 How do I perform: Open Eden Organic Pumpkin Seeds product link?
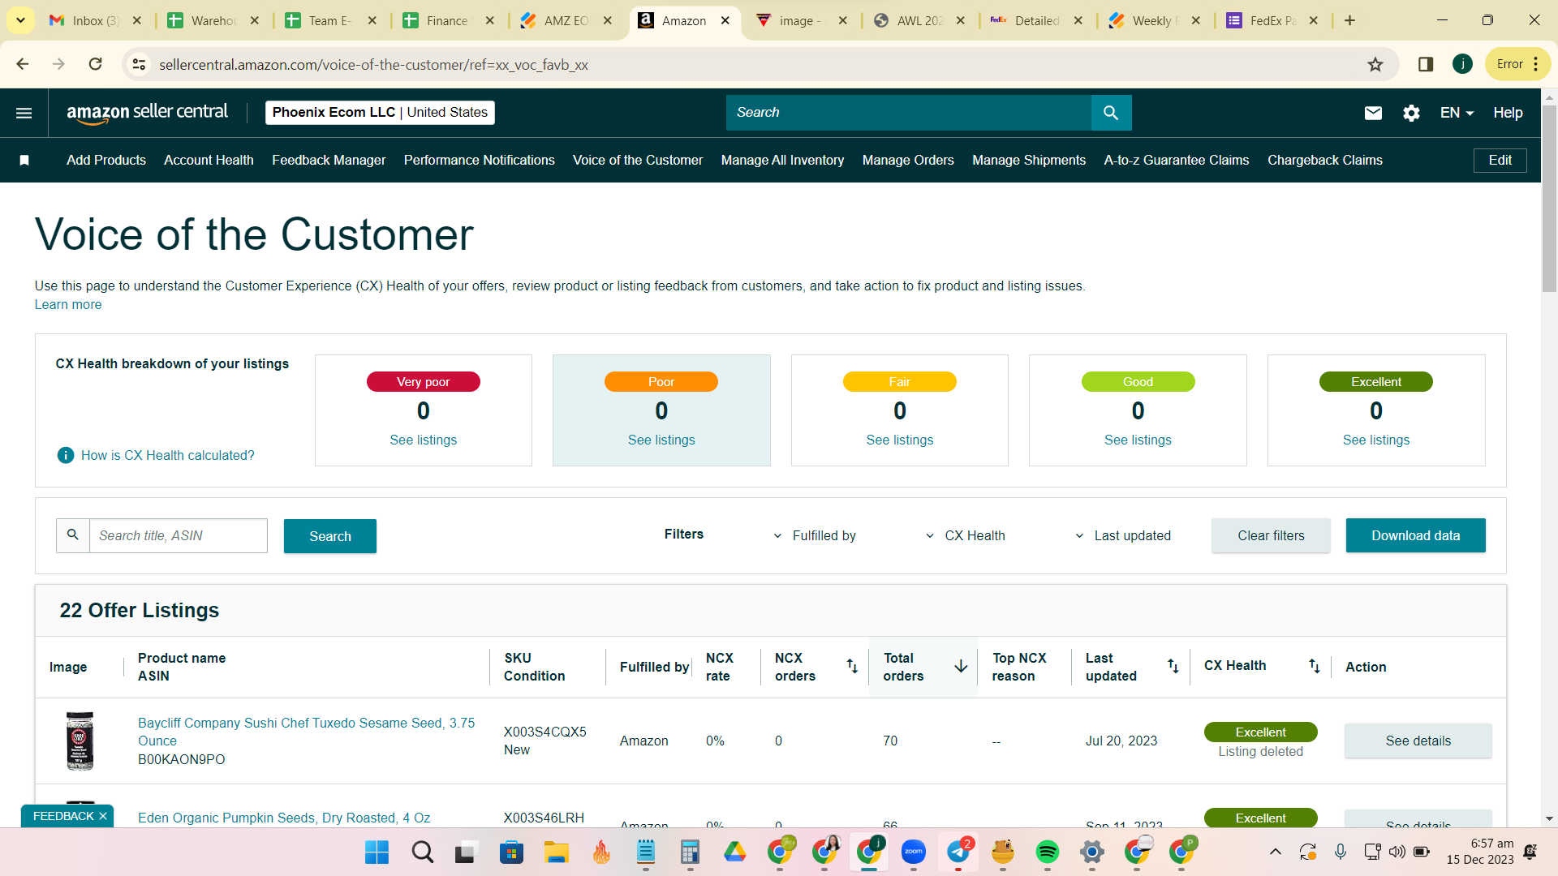(x=284, y=818)
